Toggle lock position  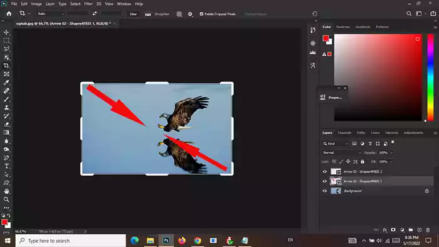tap(348, 161)
